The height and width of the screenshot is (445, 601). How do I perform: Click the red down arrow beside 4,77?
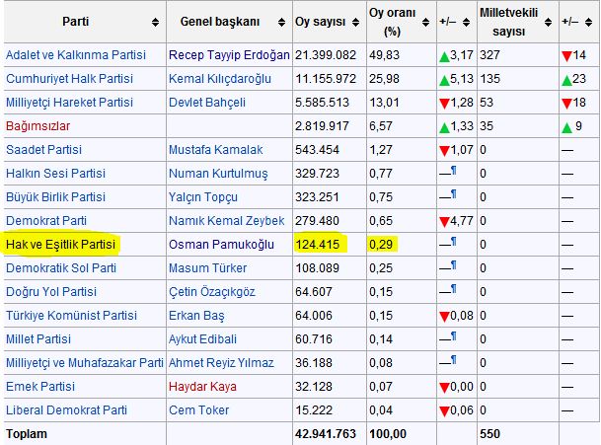coord(444,222)
